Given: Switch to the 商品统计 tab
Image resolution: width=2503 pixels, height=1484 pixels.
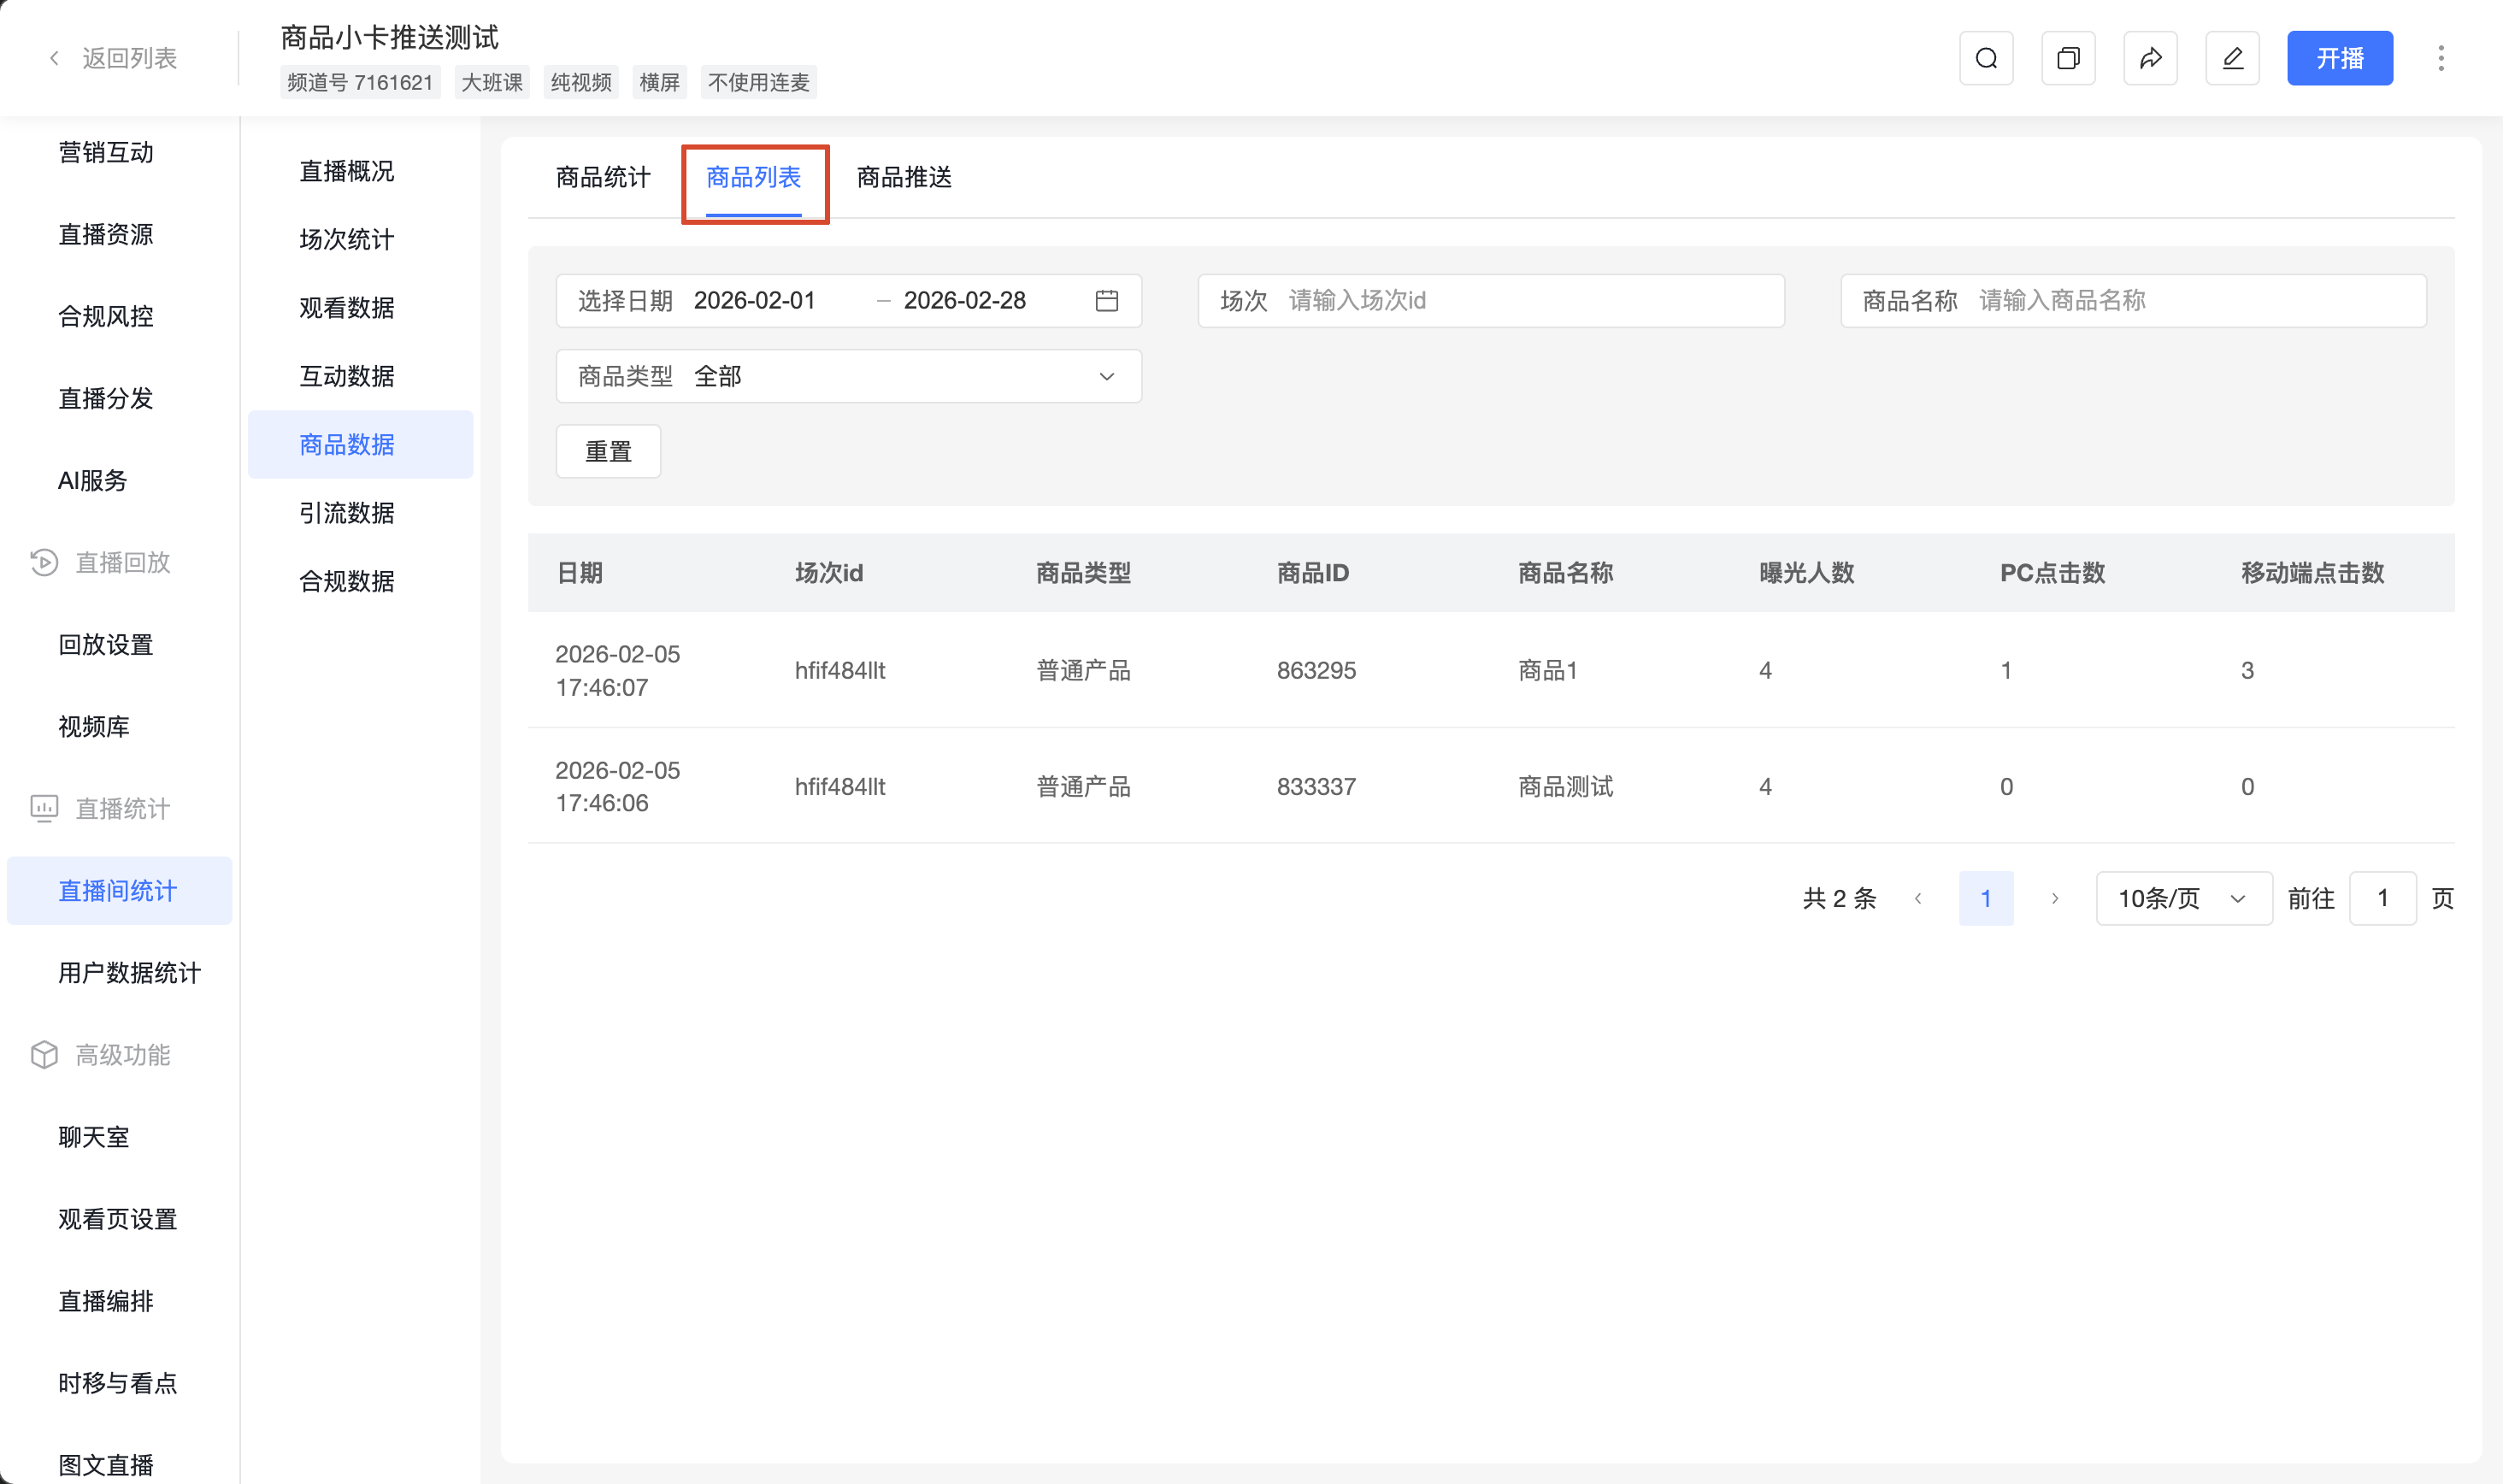Looking at the screenshot, I should 603,177.
